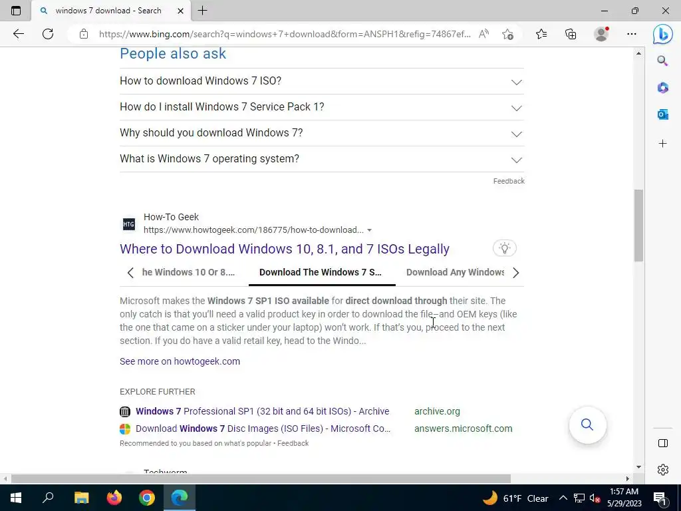Open weather widget 61°F Clear
This screenshot has height=511, width=681.
pos(515,498)
